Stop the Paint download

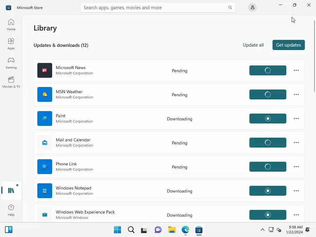point(268,118)
